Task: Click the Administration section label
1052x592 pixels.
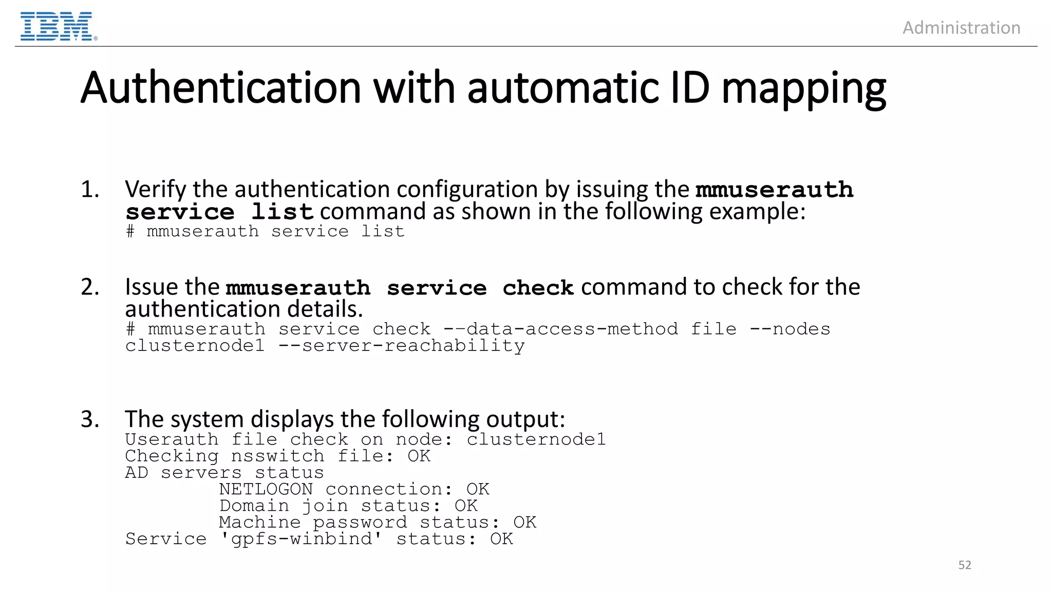Action: (x=961, y=28)
